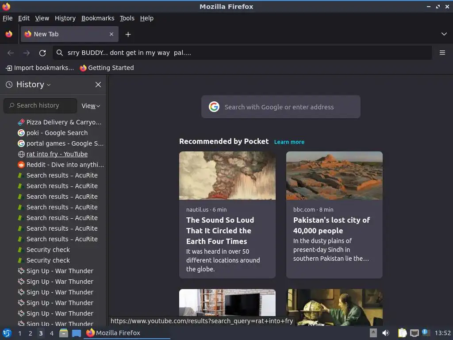
Task: Click the show desktop panel icon
Action: tap(76, 333)
